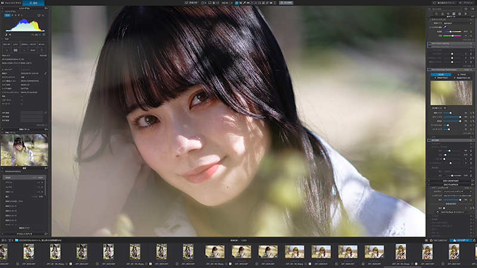
Task: Click the navigator preview thumbnail
Action: 24,150
